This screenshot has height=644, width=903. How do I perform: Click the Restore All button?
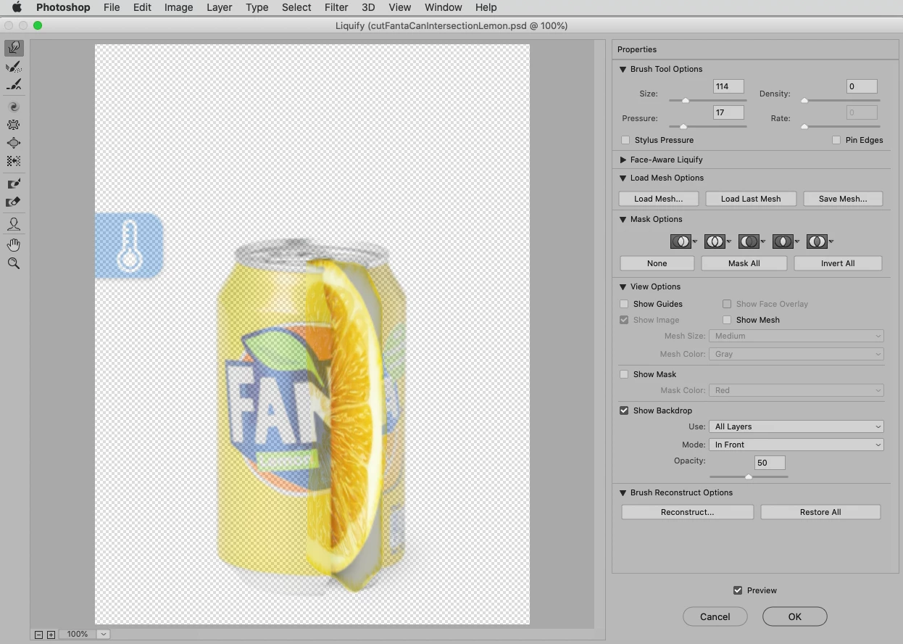820,512
